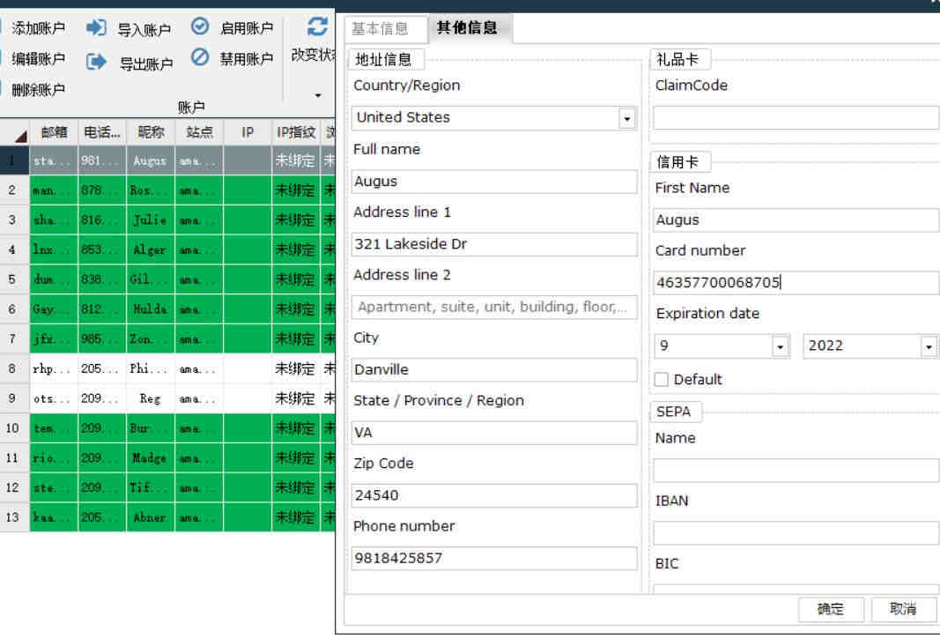The image size is (940, 639).
Task: Click the credit card First Name field
Action: coord(796,220)
